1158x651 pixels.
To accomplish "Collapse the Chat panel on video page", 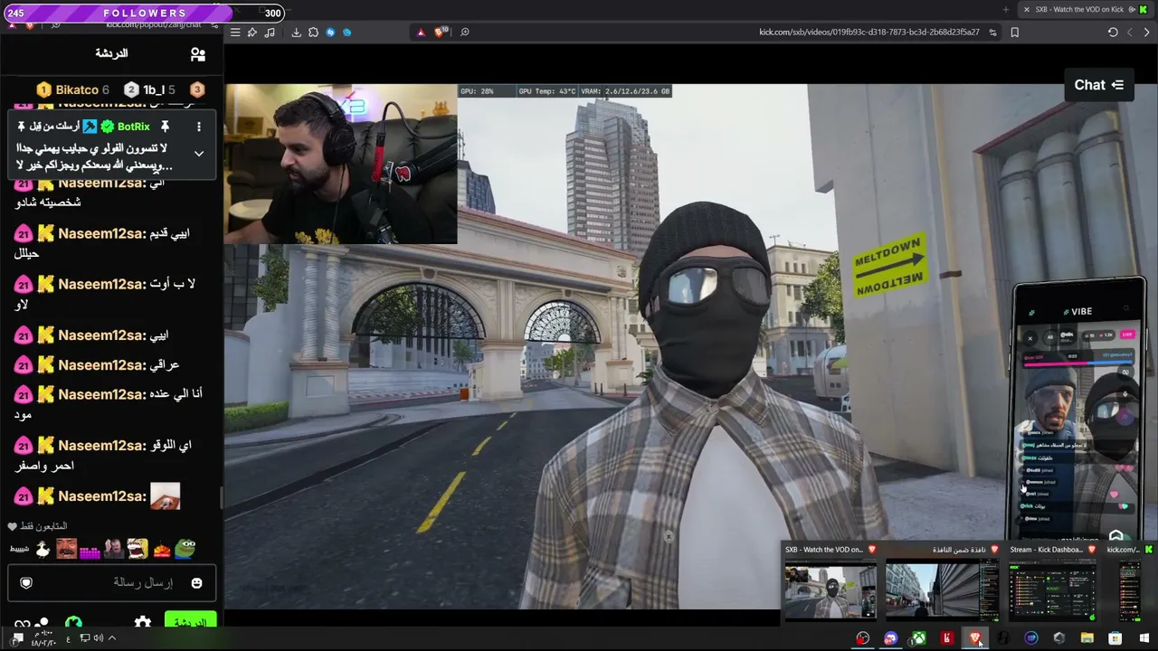I will tap(1098, 85).
